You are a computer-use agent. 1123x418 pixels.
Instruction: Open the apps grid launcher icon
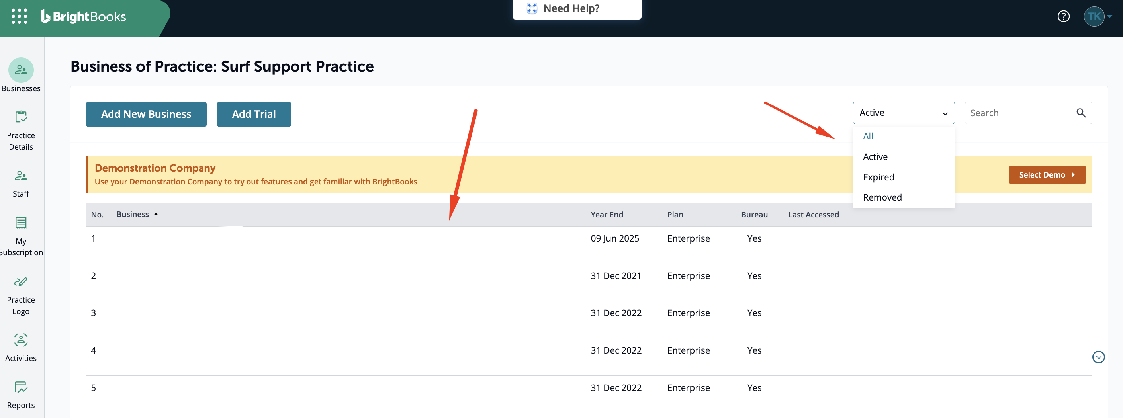pyautogui.click(x=19, y=16)
